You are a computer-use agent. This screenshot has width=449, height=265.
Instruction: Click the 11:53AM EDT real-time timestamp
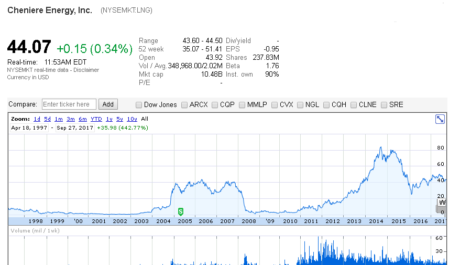65,62
